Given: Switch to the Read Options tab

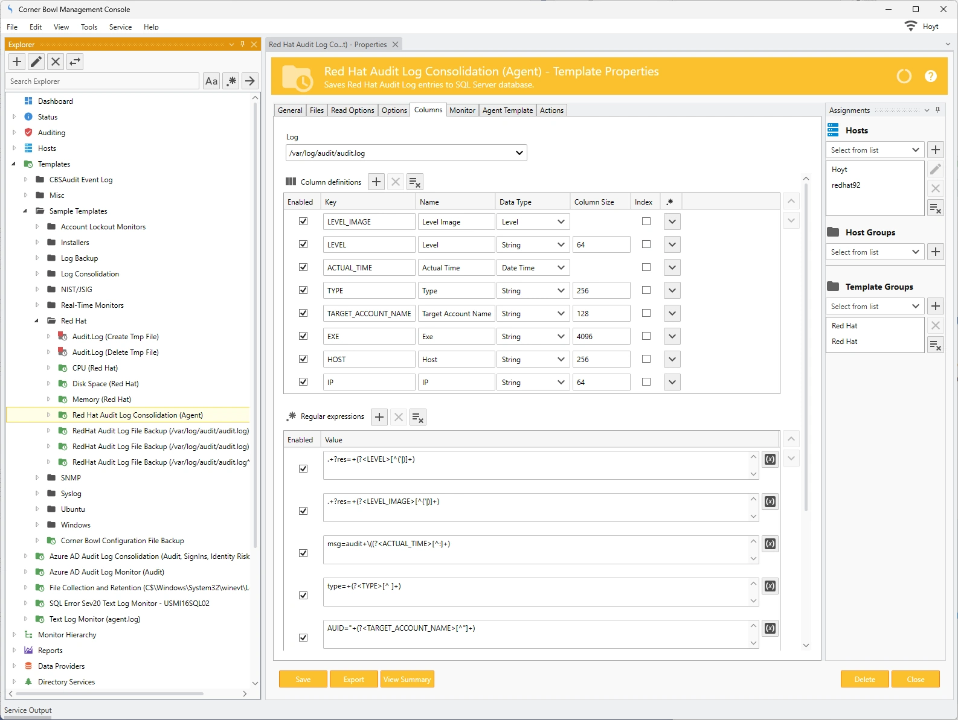Looking at the screenshot, I should tap(352, 110).
